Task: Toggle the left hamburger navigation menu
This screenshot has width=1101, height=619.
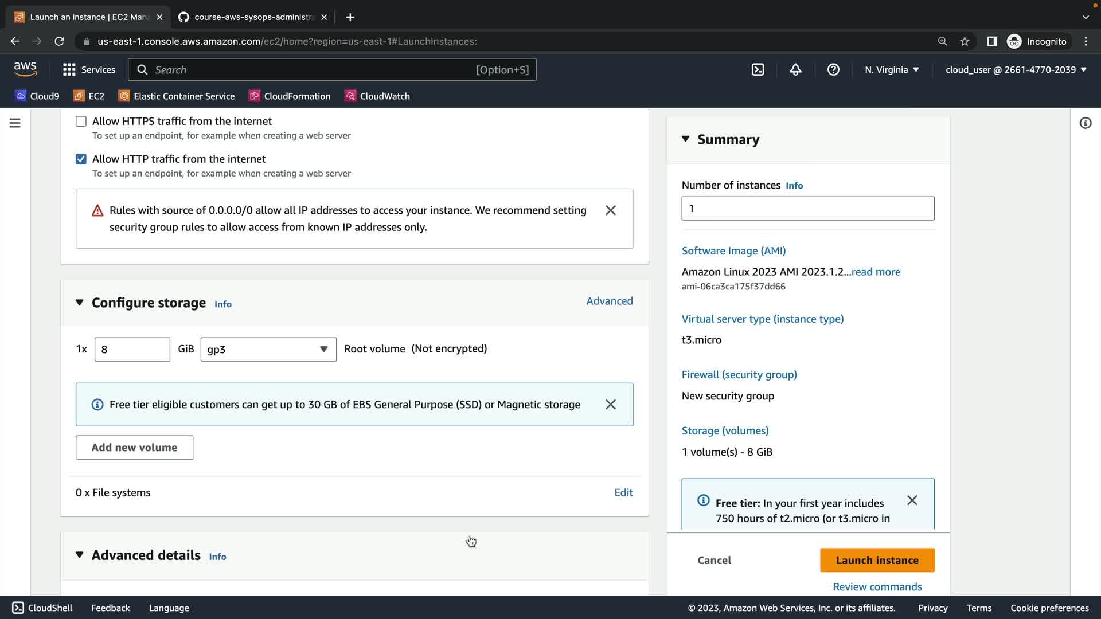Action: coord(15,123)
